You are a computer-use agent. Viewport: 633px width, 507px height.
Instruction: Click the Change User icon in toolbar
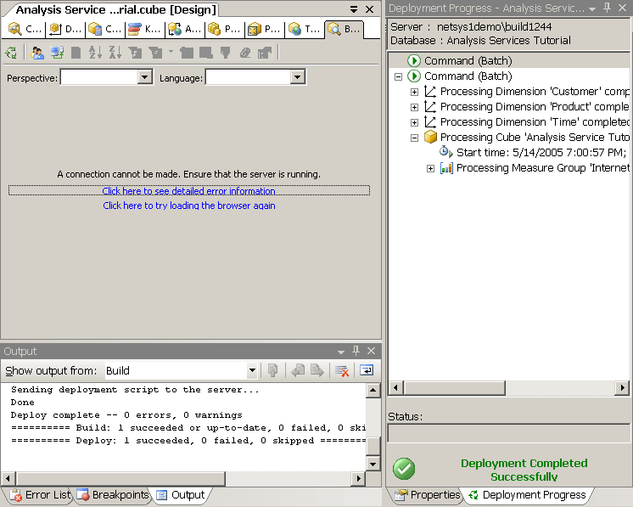coord(37,53)
